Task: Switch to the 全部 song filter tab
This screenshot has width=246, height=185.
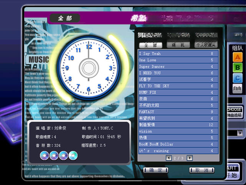Action: tap(151, 45)
